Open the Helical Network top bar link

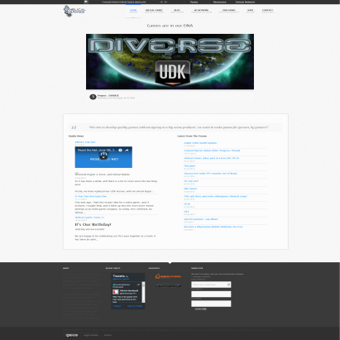pos(245,2)
